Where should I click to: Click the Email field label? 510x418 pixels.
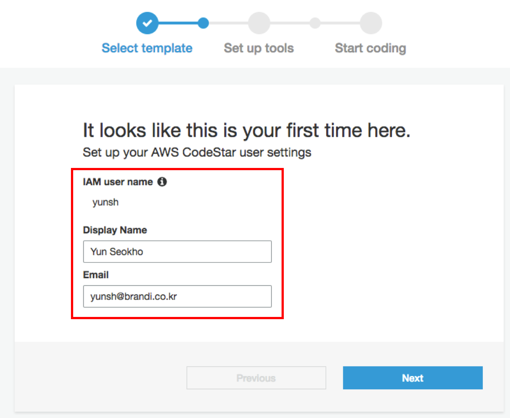click(96, 275)
